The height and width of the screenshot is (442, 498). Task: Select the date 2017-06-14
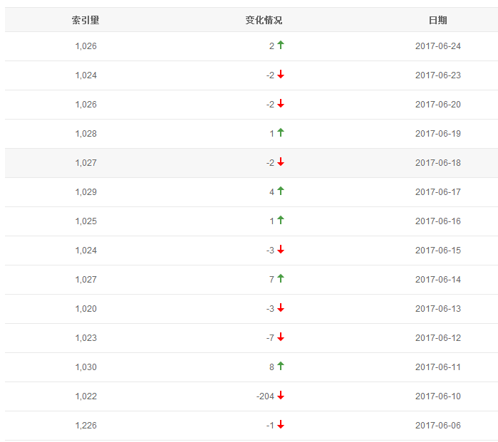(x=438, y=280)
